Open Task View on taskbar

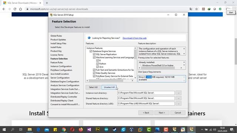pos(21,130)
